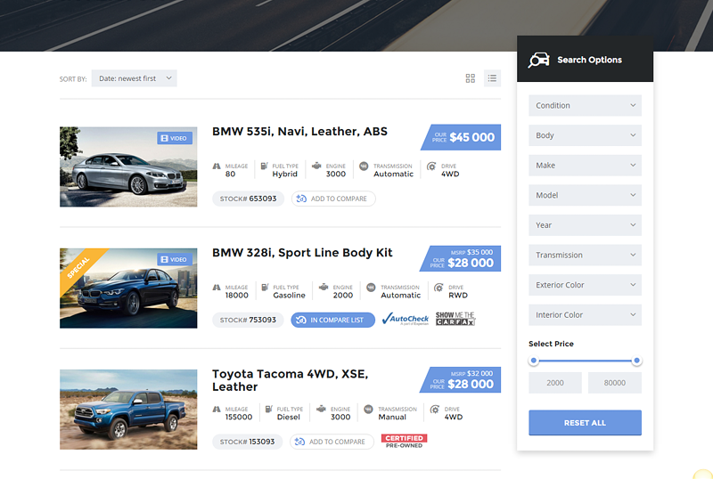The width and height of the screenshot is (713, 479).
Task: Open the sort by Date newest first dropdown
Action: click(x=135, y=78)
